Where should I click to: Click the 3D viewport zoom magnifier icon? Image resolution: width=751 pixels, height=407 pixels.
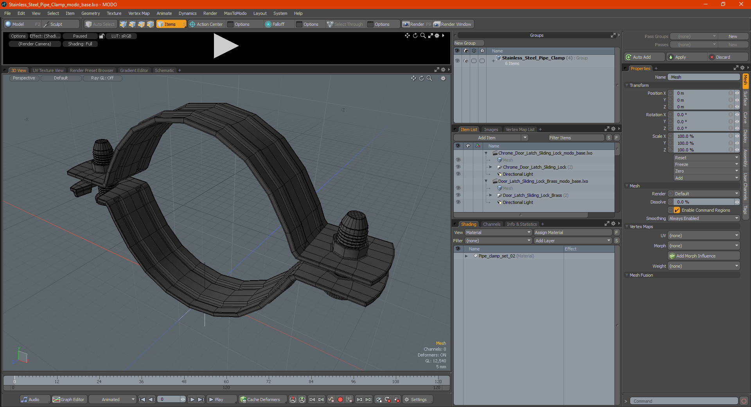tap(429, 78)
